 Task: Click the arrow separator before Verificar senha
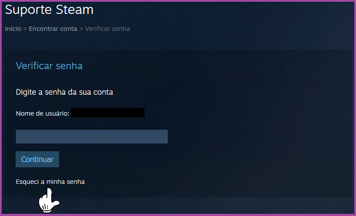pyautogui.click(x=81, y=29)
